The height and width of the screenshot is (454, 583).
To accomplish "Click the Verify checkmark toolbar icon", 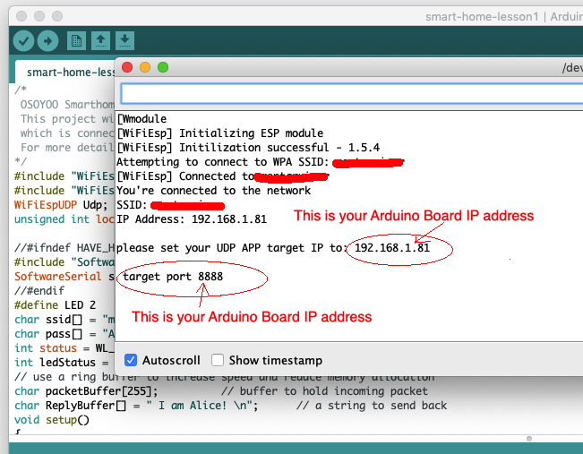I will (23, 40).
